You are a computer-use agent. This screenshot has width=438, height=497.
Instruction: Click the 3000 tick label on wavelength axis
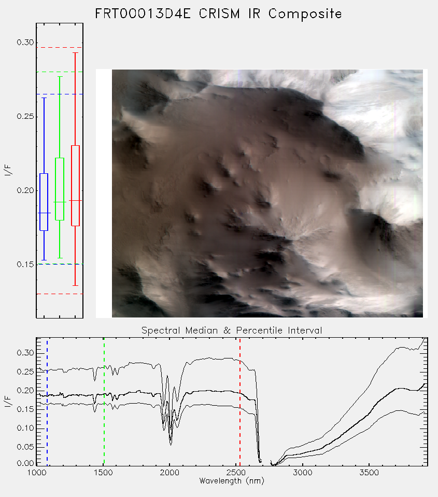pyautogui.click(x=302, y=473)
